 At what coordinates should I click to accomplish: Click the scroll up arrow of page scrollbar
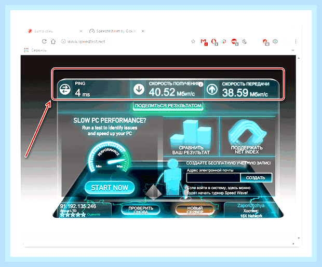299,58
